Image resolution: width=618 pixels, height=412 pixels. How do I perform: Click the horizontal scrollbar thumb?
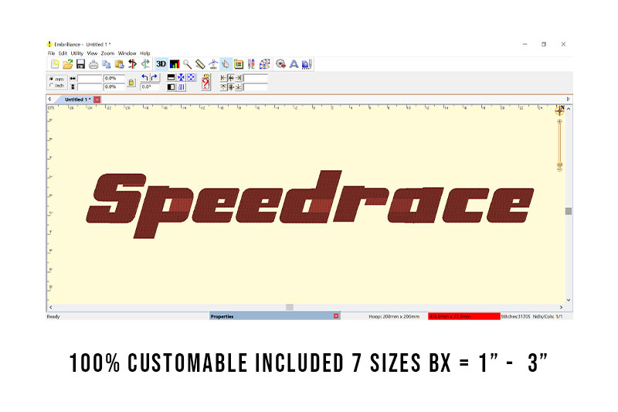[x=290, y=307]
